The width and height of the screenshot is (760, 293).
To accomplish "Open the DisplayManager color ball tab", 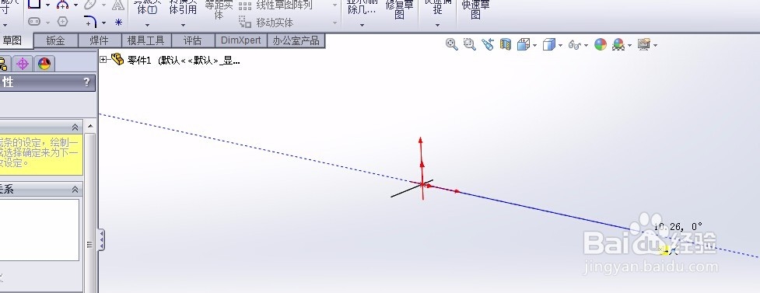I will 44,64.
